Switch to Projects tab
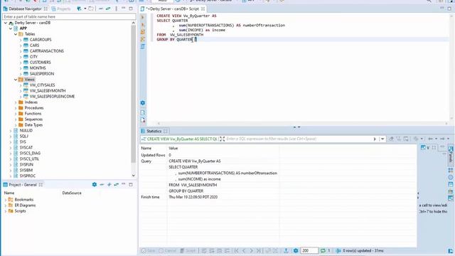The width and height of the screenshot is (455, 256). coord(61,9)
